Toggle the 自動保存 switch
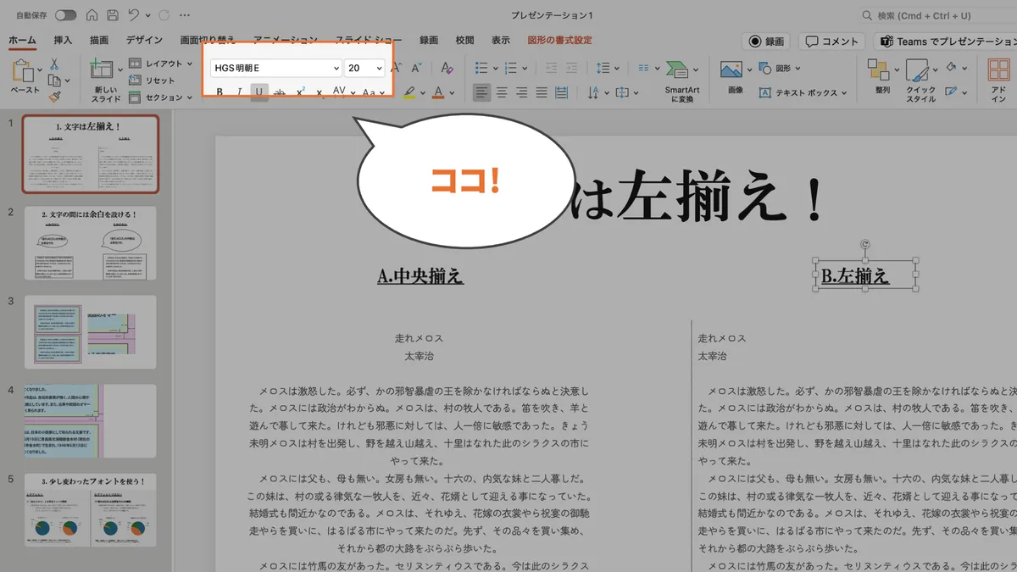This screenshot has width=1017, height=572. point(65,14)
